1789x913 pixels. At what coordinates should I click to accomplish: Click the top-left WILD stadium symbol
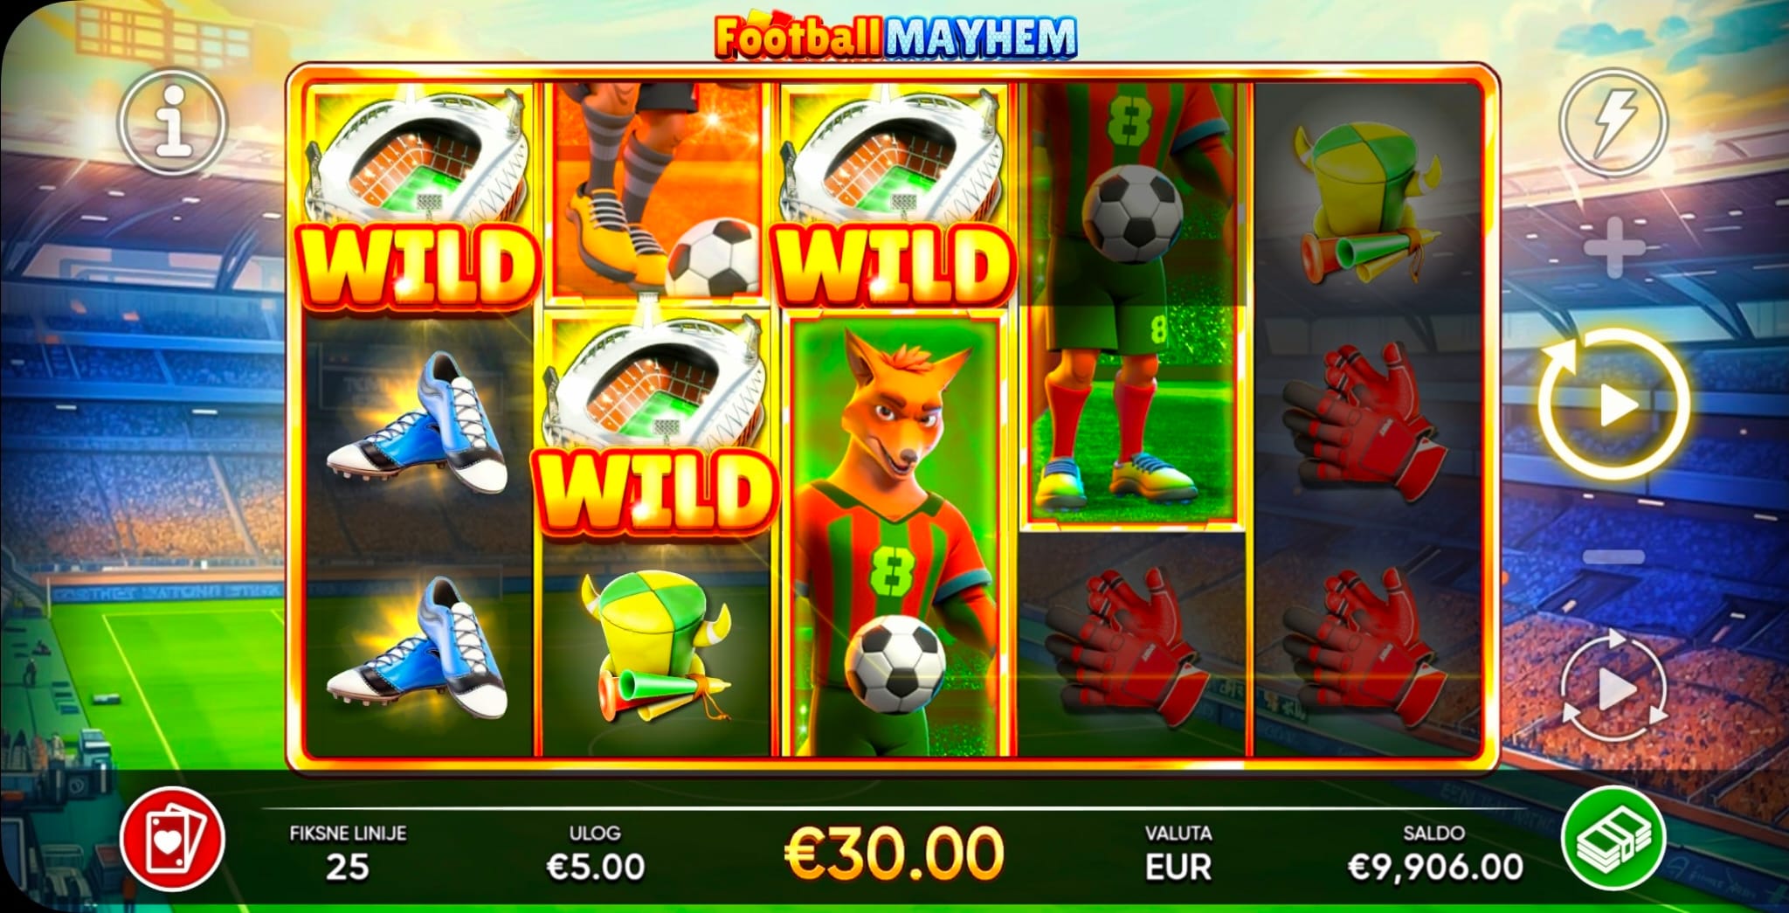pyautogui.click(x=420, y=196)
